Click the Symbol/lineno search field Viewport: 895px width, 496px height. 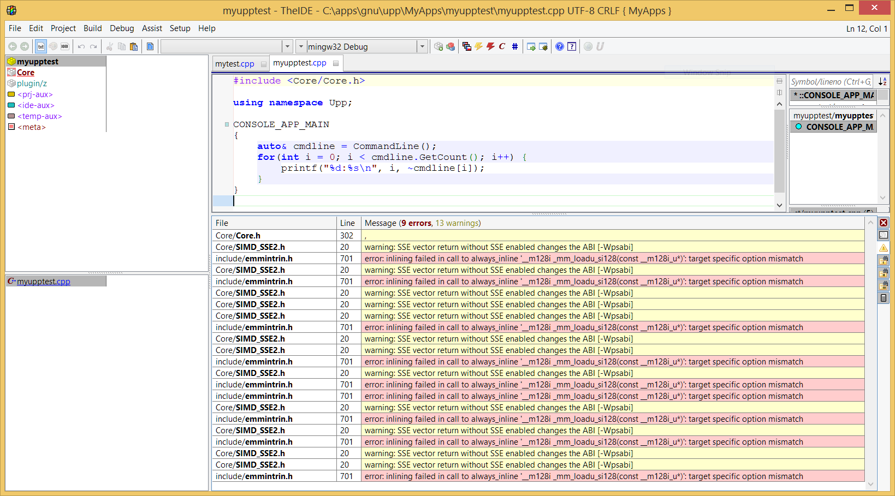tap(831, 82)
